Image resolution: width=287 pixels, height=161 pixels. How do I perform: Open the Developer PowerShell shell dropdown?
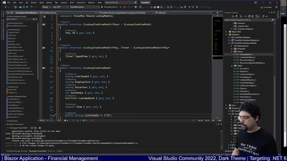tap(19, 128)
